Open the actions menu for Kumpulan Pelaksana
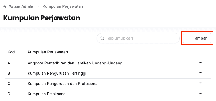The image size is (216, 101). (x=200, y=93)
